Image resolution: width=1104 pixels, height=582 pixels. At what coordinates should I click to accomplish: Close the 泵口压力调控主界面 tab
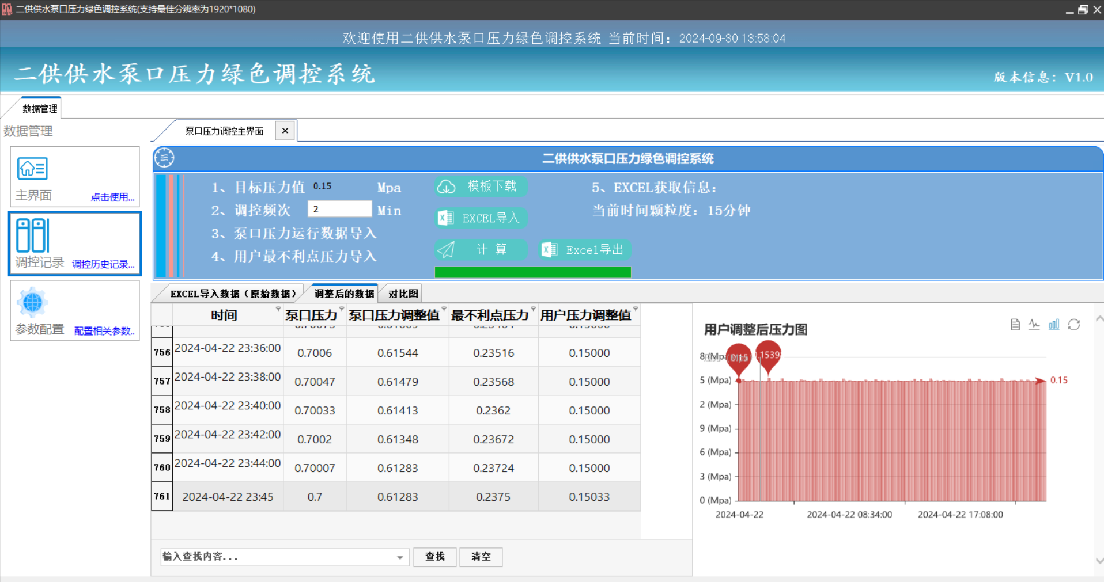[285, 131]
